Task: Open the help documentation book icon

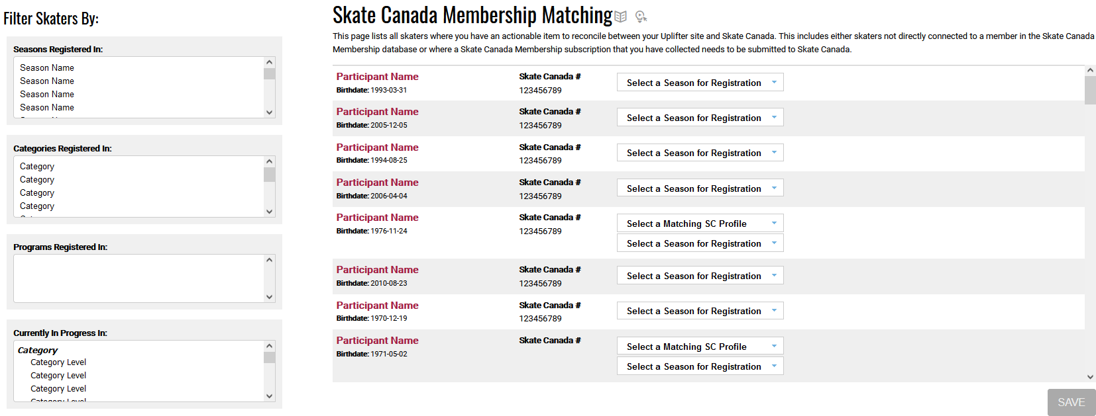Action: pyautogui.click(x=620, y=16)
